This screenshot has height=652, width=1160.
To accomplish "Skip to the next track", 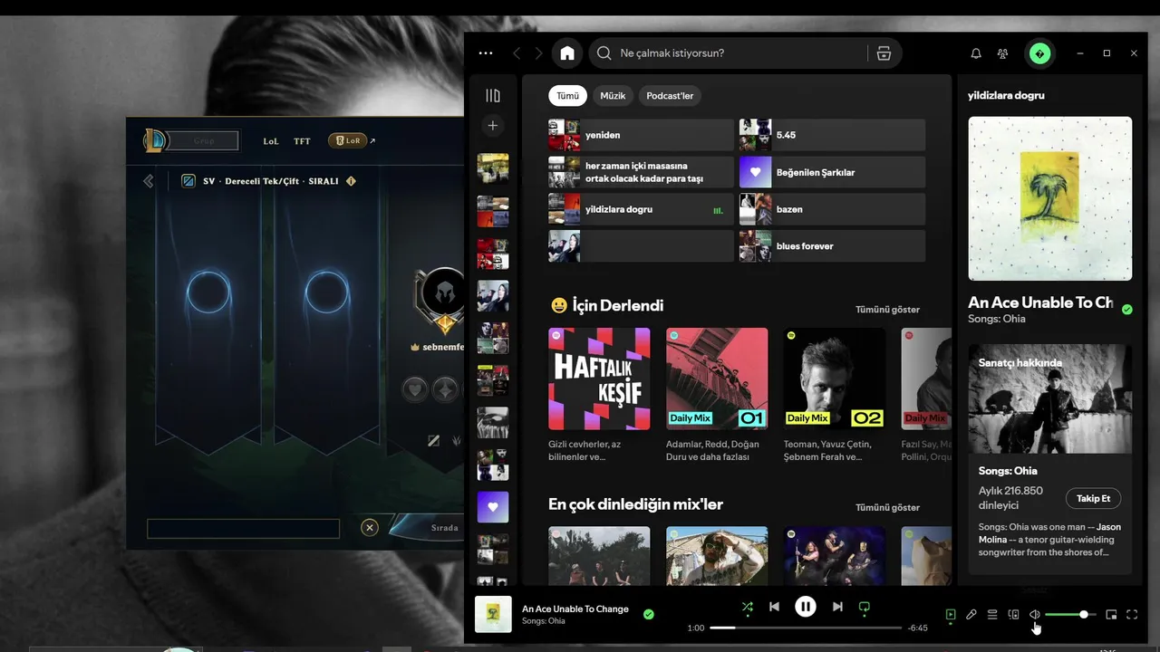I will 837,607.
